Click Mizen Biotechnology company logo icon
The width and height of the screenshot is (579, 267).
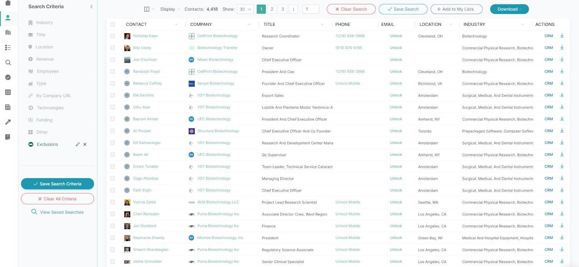click(x=191, y=60)
